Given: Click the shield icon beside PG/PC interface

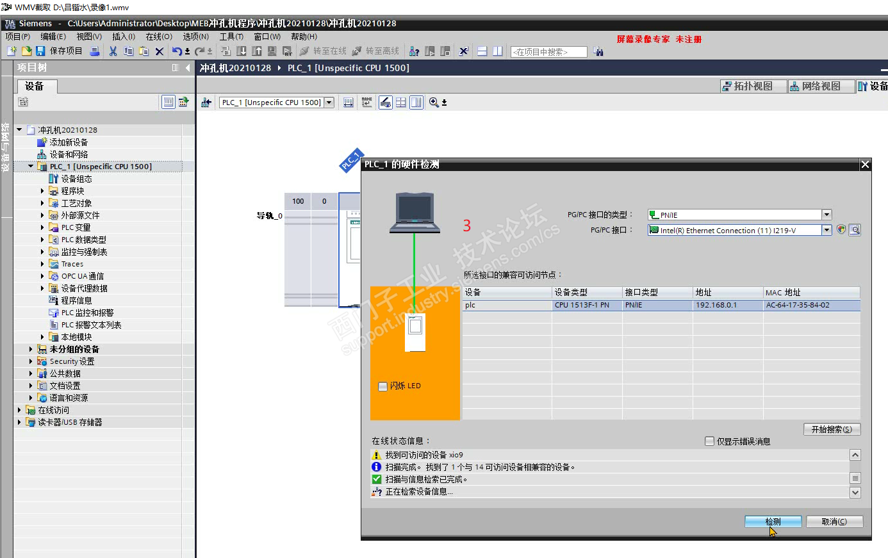Looking at the screenshot, I should [x=841, y=230].
